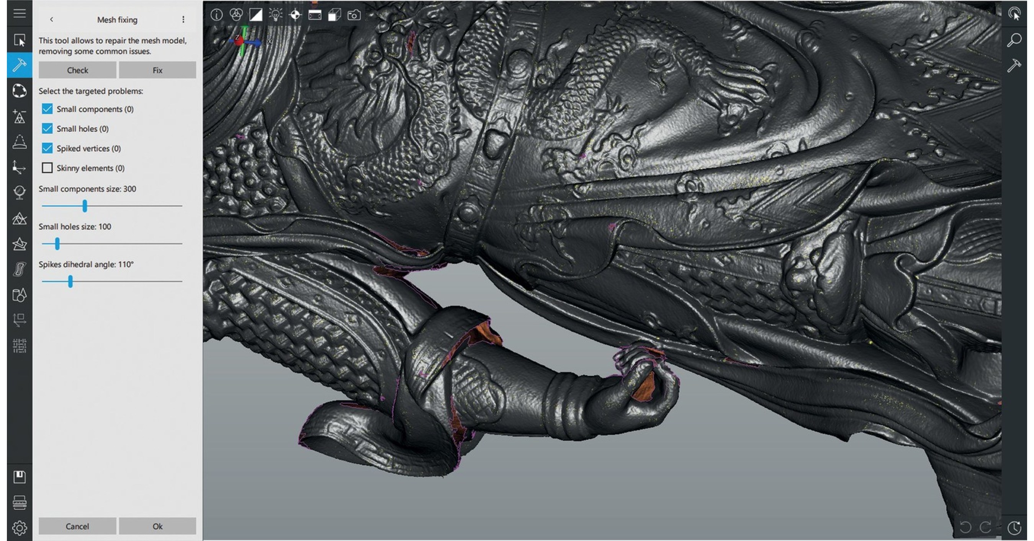The image size is (1034, 541).
Task: Go back using the left chevron
Action: click(x=51, y=19)
